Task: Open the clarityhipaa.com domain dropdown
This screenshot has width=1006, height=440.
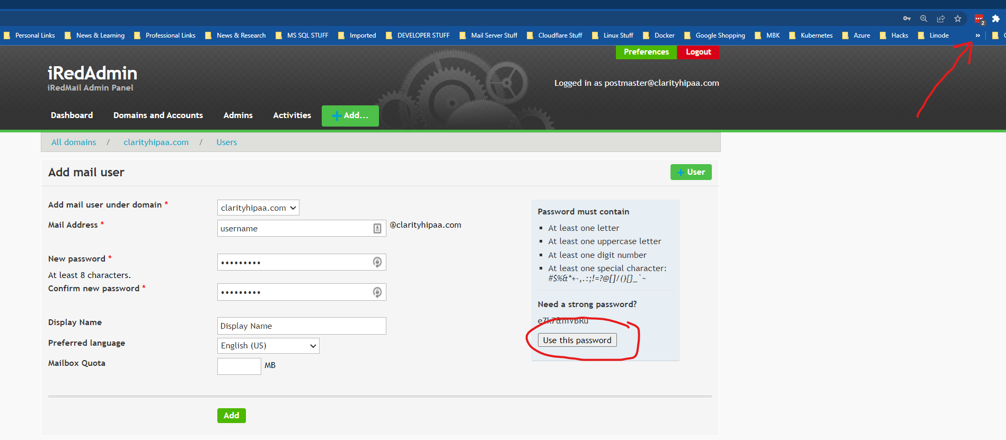Action: click(x=258, y=208)
